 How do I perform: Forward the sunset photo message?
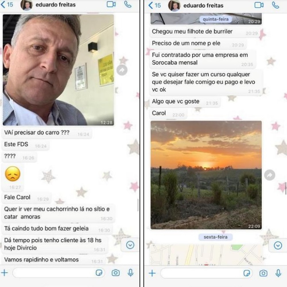coord(269,175)
